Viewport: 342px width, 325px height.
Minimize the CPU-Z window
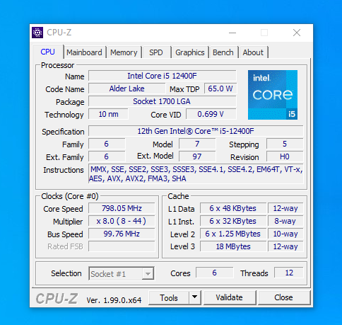coord(232,33)
